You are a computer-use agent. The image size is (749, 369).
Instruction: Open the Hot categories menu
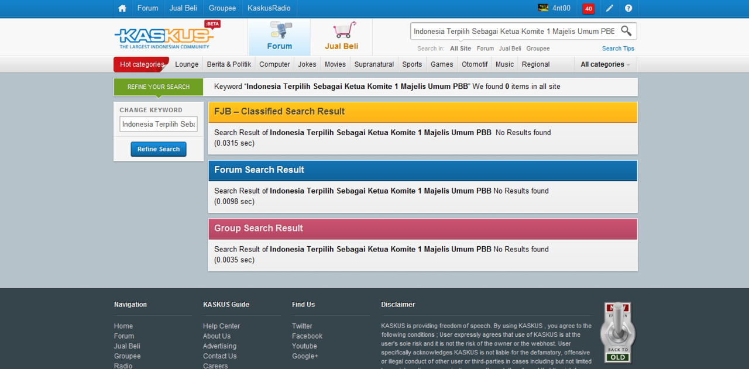[142, 64]
